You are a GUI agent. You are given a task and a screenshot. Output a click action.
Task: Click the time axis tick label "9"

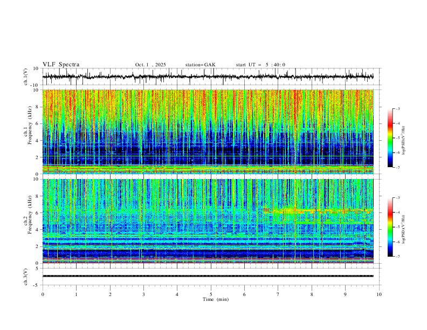point(345,294)
